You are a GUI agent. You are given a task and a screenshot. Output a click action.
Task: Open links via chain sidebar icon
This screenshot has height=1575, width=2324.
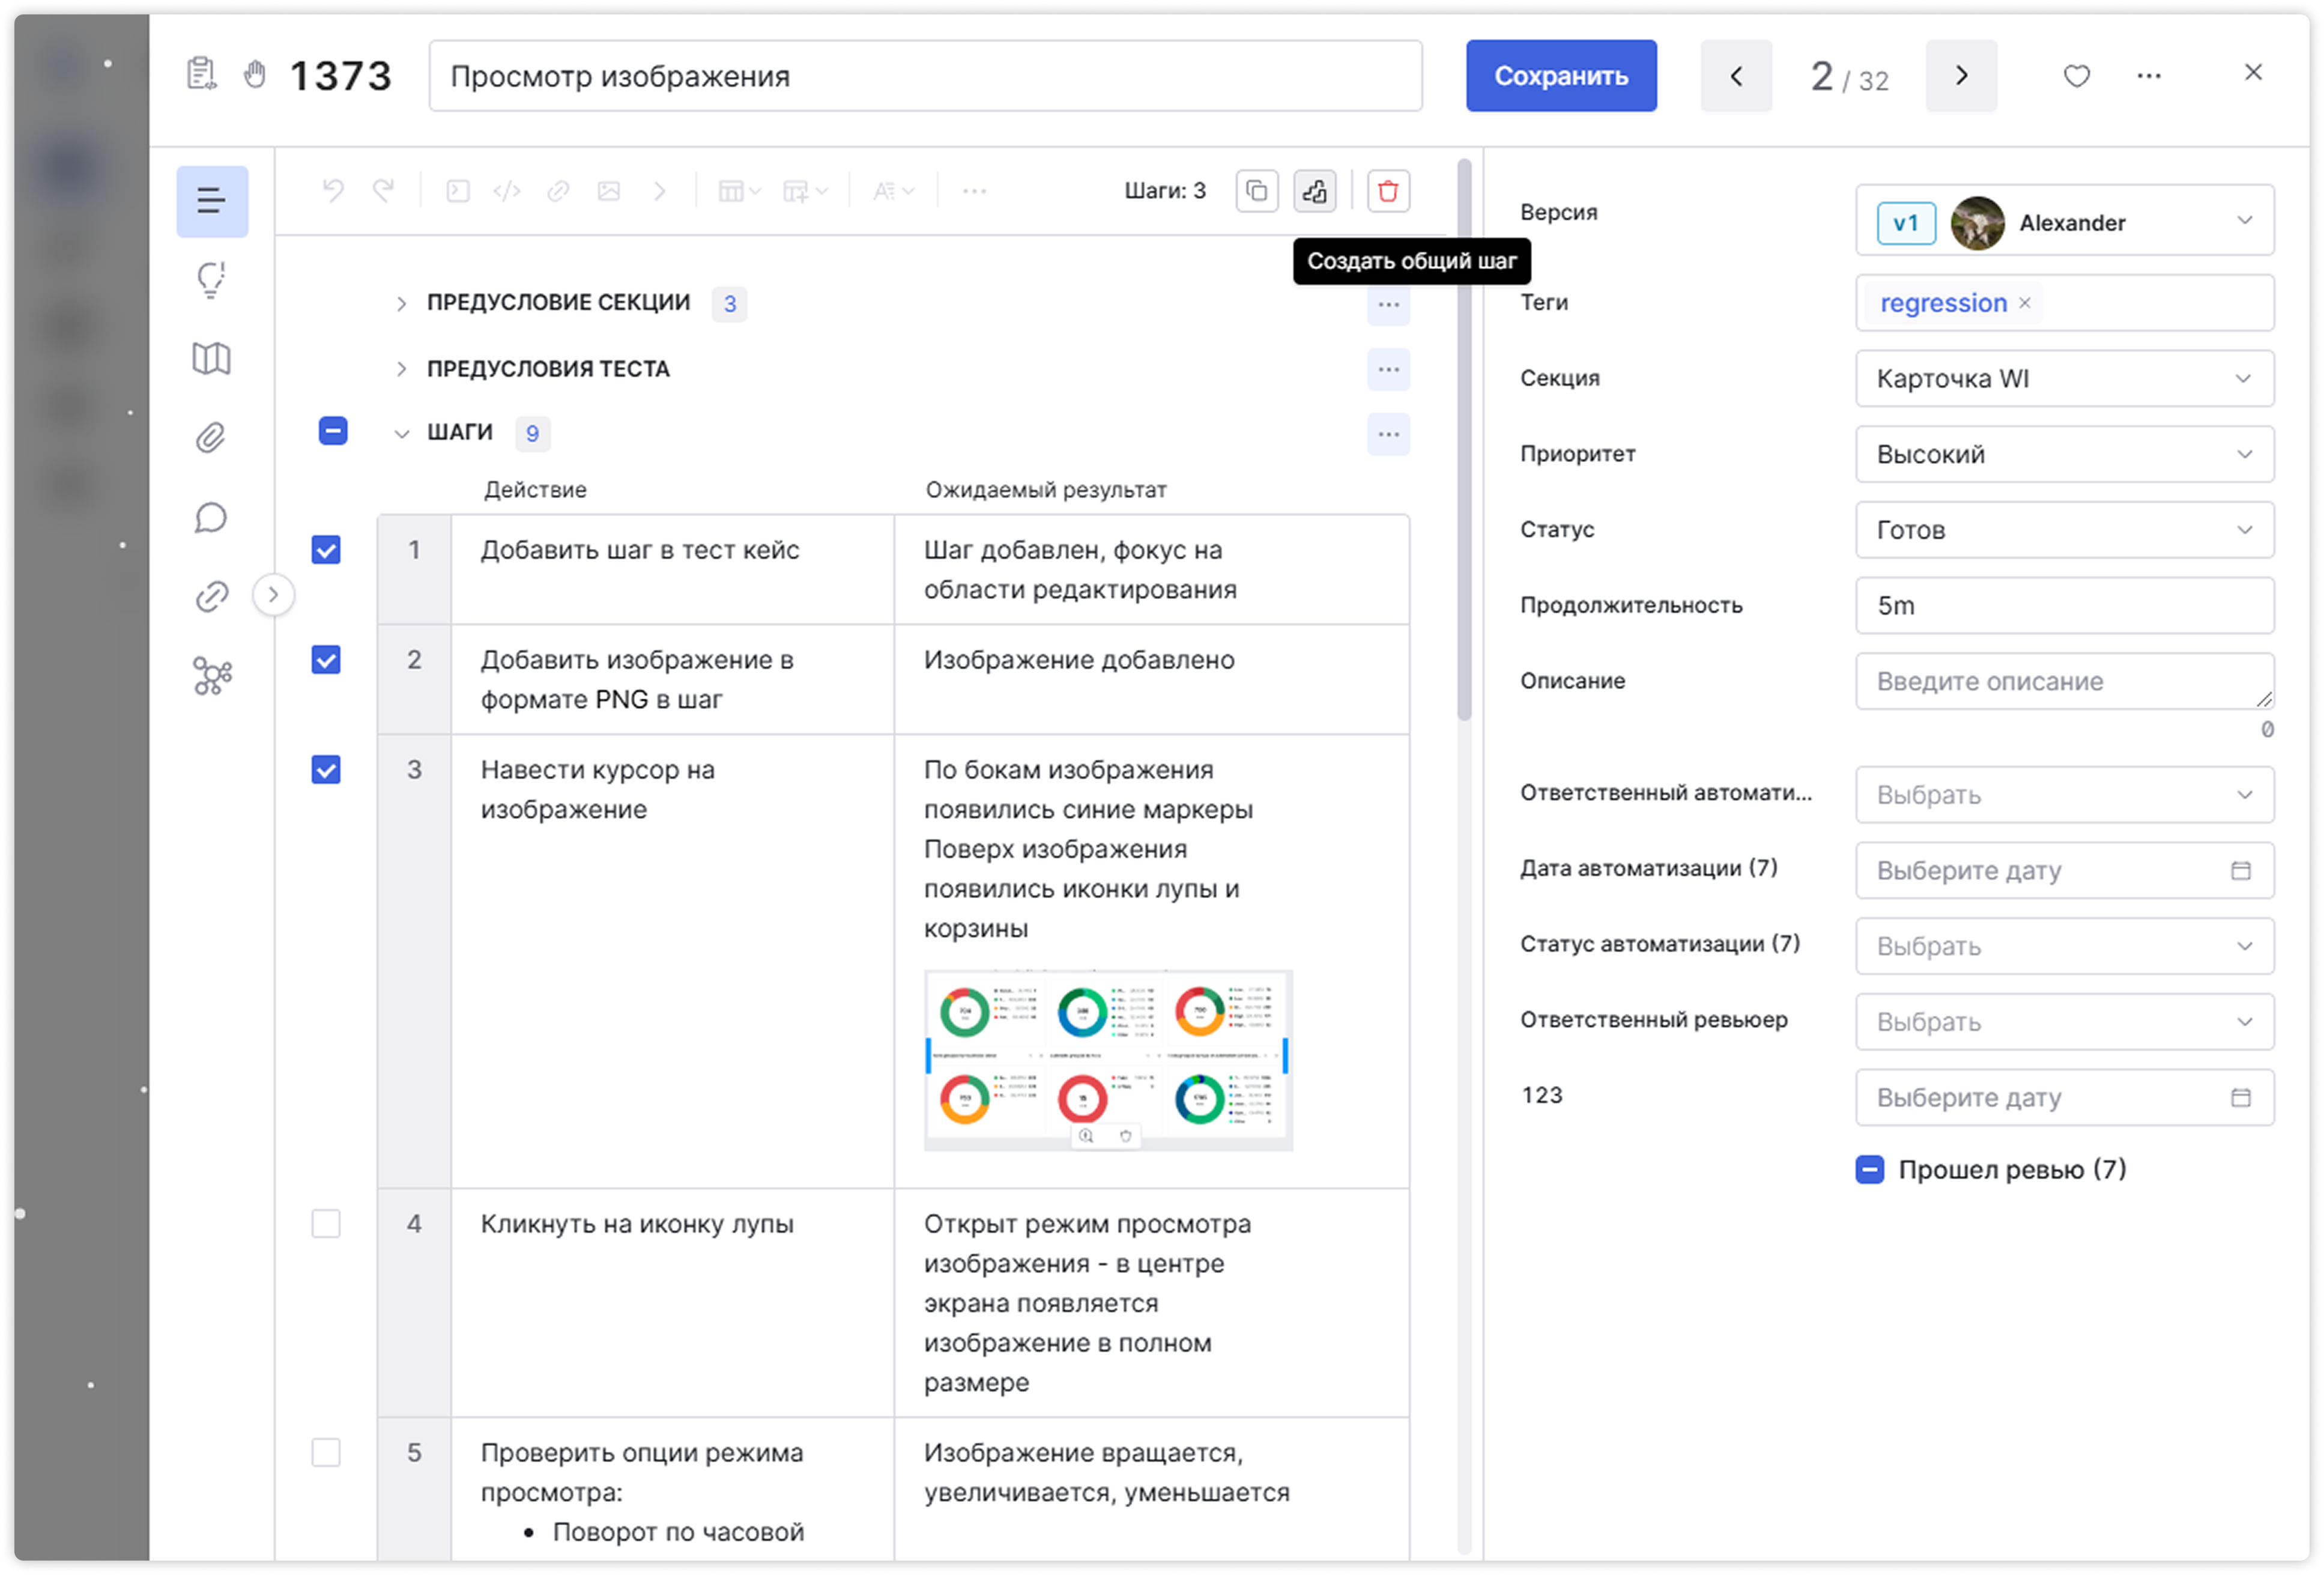(212, 597)
